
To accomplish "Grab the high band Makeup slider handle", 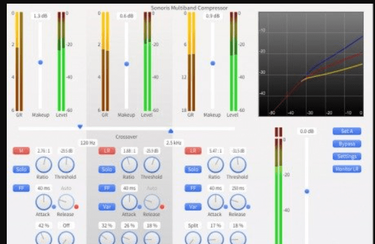I will click(213, 63).
